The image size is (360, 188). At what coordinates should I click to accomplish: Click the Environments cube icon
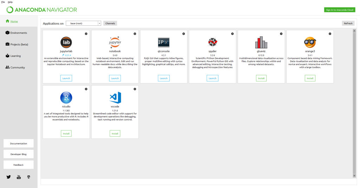pos(7,33)
